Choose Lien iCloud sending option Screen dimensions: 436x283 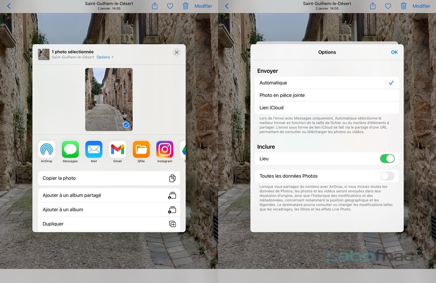coord(327,107)
